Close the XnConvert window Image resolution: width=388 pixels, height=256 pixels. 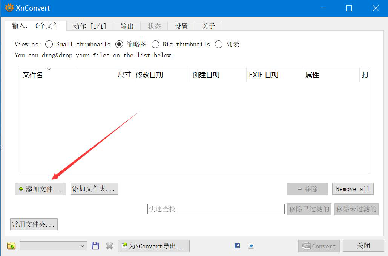click(x=376, y=8)
